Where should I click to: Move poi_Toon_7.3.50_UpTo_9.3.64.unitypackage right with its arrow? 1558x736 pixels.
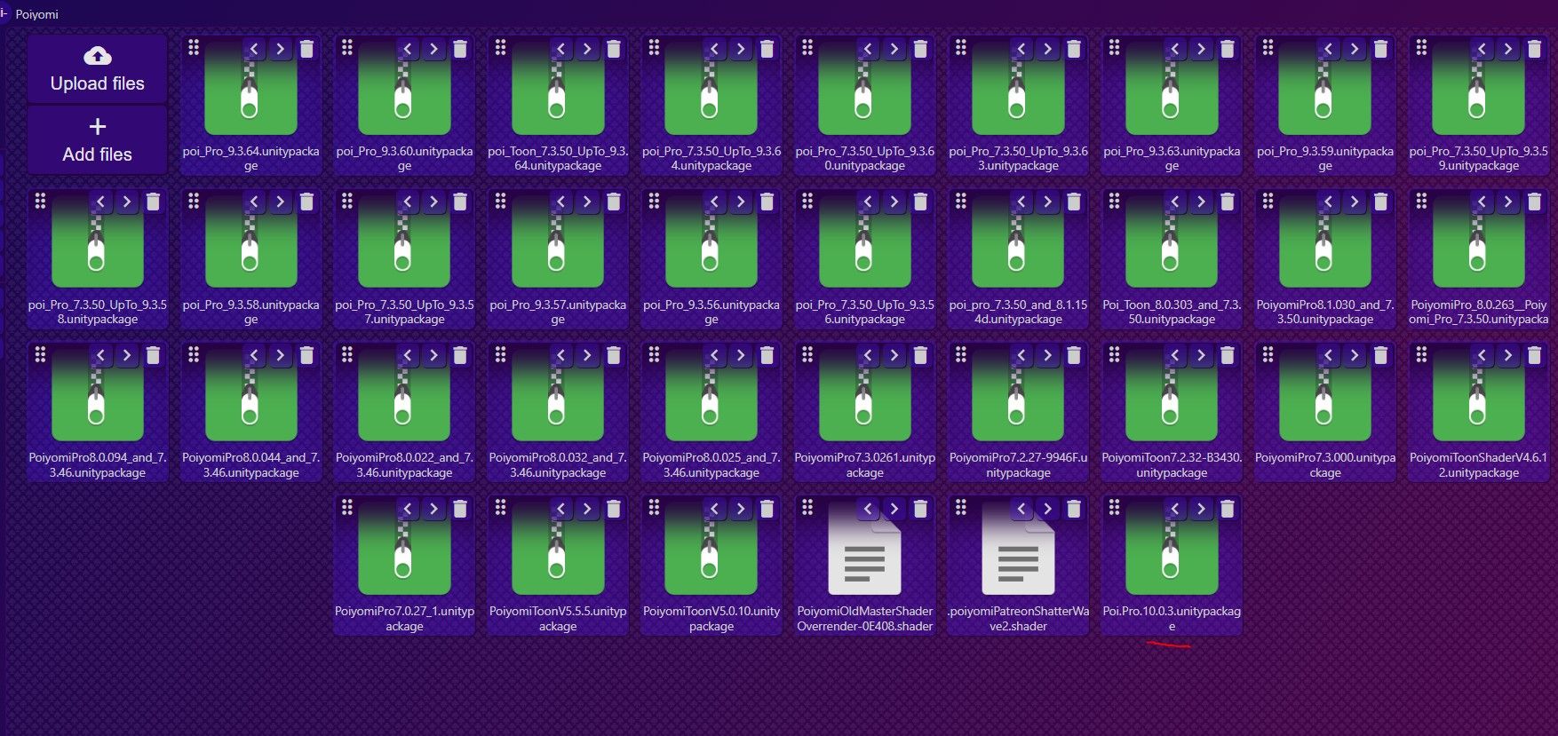pos(587,49)
